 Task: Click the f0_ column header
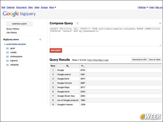click(x=68, y=66)
